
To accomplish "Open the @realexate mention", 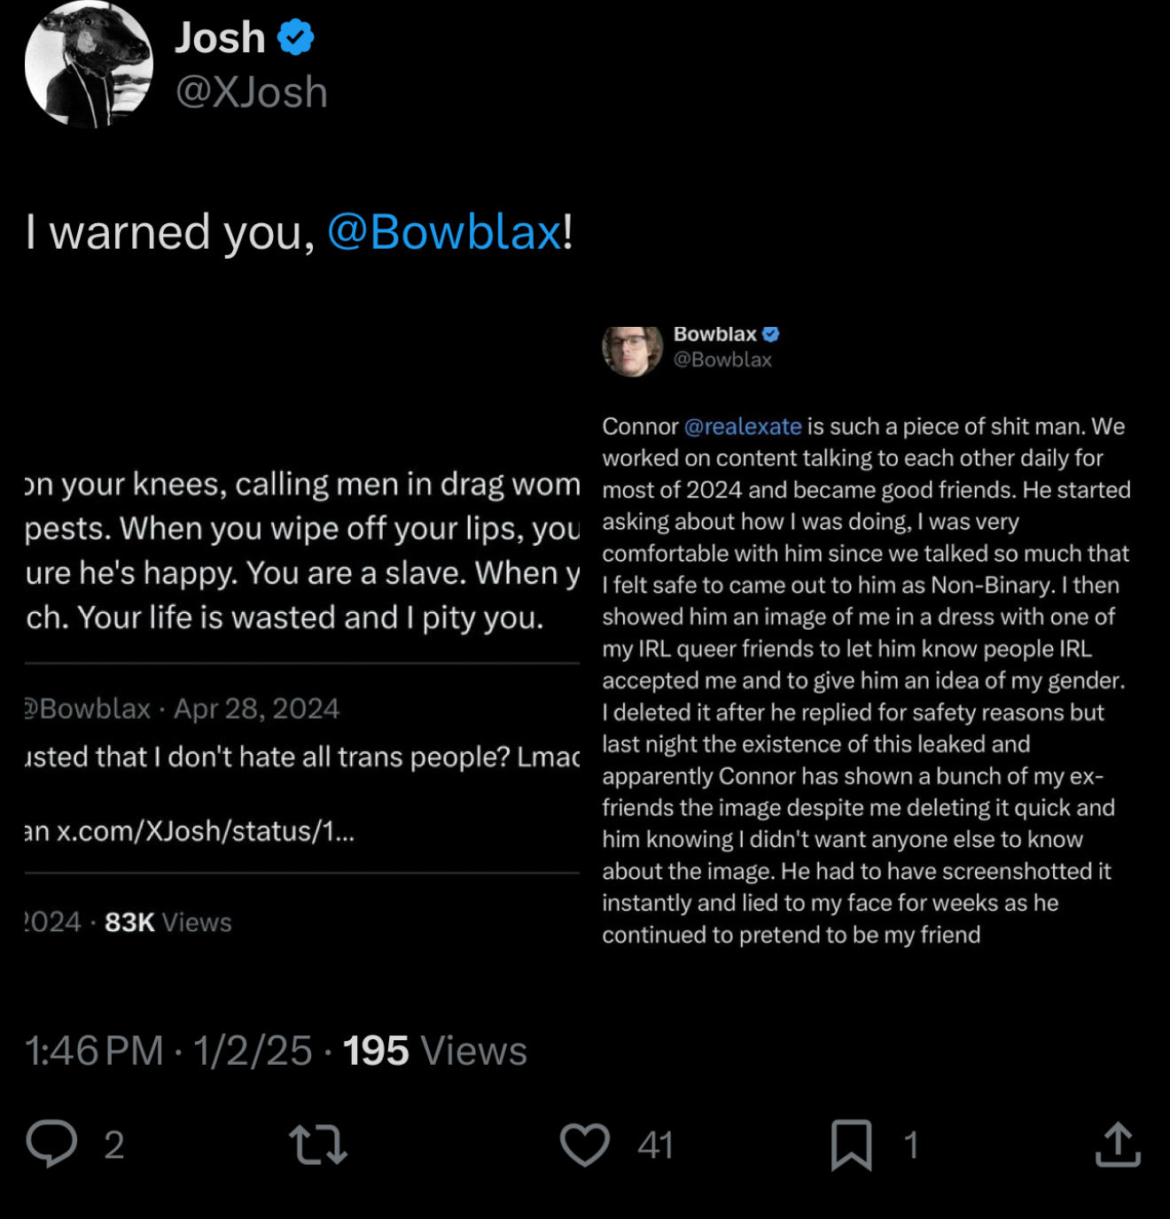I will 743,426.
